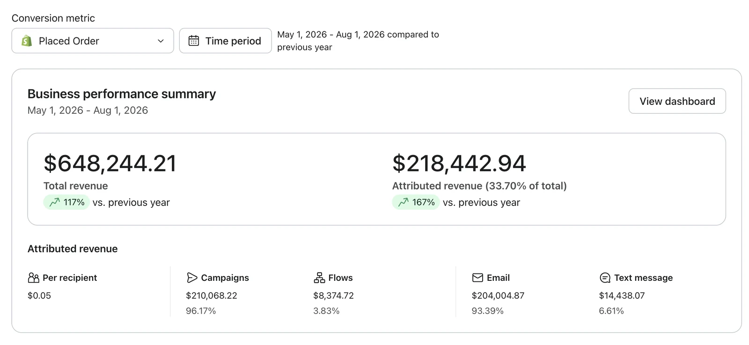Click the Shopify bag icon in Placed Order
The image size is (749, 345).
[27, 41]
